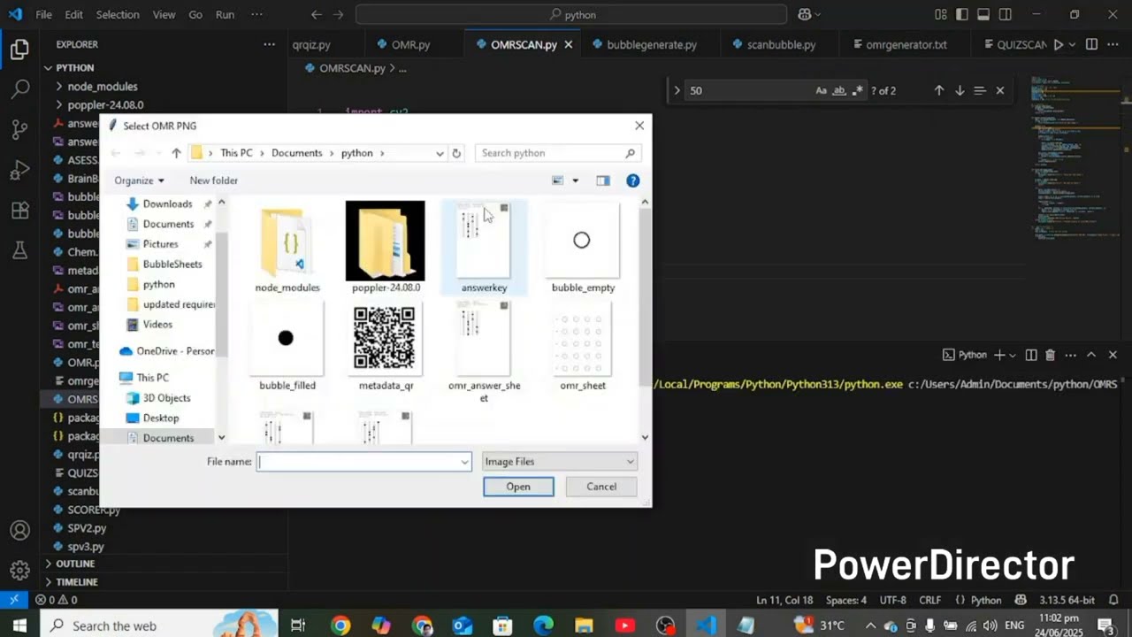Split the terminal panel
The height and width of the screenshot is (637, 1132).
point(1031,355)
